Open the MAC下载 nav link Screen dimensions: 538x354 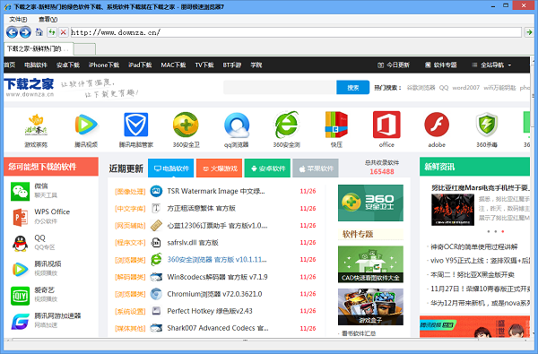pyautogui.click(x=173, y=65)
